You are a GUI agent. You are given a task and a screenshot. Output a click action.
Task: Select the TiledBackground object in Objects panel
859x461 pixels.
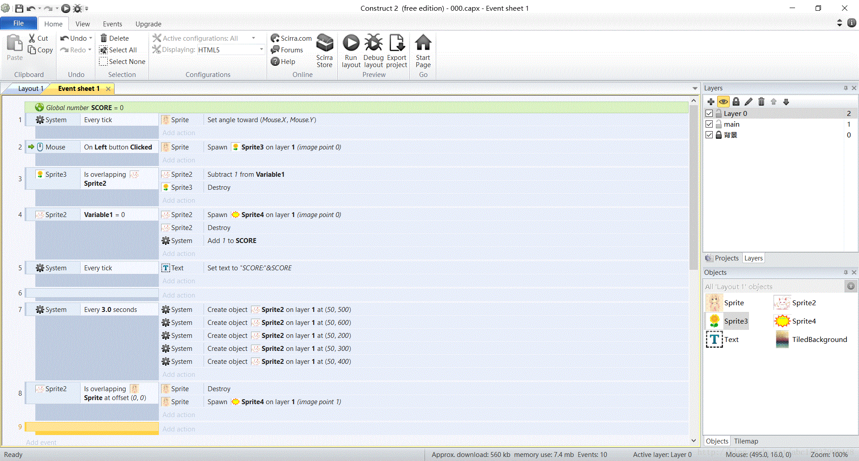coord(811,339)
